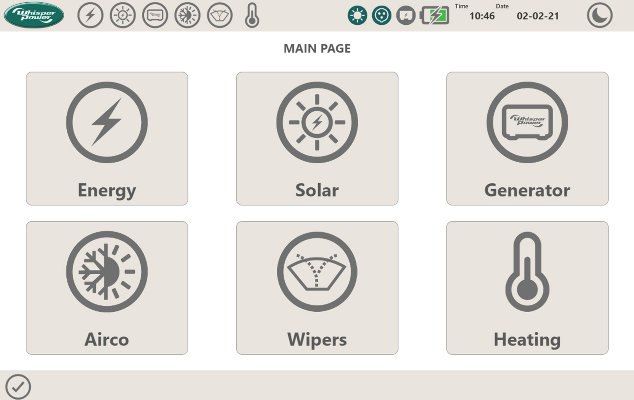Click the time display 10:46
Viewport: 634px width, 400px height.
tap(482, 16)
